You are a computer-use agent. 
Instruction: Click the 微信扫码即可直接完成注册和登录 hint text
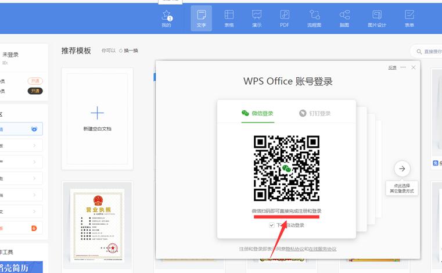[286, 211]
